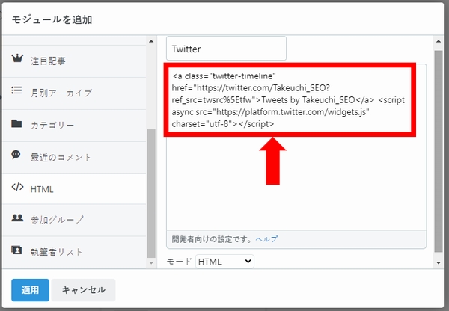
Task: Open the ヘルプ link
Action: pos(266,239)
